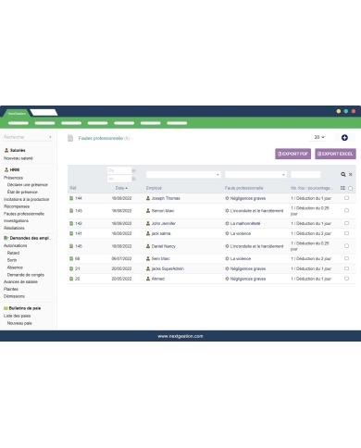Click the document icon of record 20
The height and width of the screenshot is (448, 361).
pyautogui.click(x=71, y=279)
